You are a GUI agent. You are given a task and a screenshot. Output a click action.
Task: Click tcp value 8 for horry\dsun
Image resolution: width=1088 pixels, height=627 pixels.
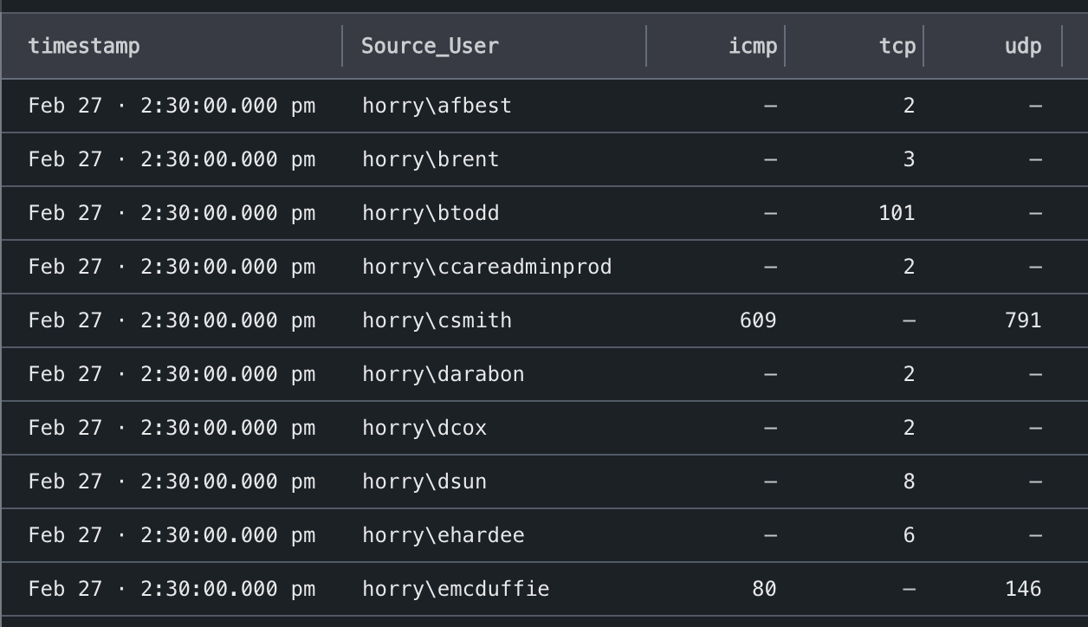(x=909, y=482)
